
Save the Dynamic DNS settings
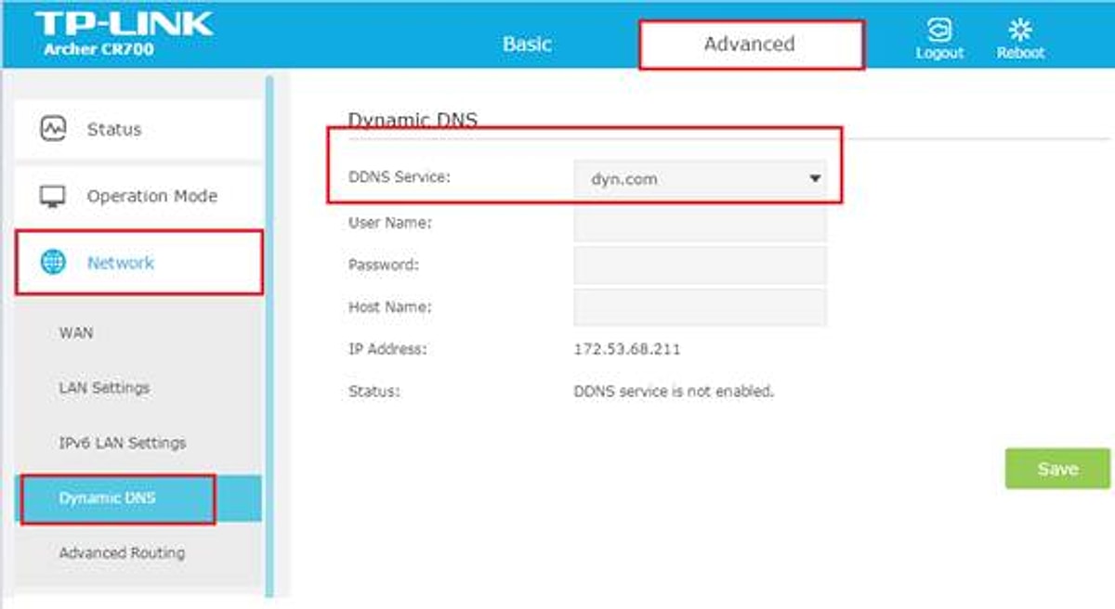[1057, 469]
